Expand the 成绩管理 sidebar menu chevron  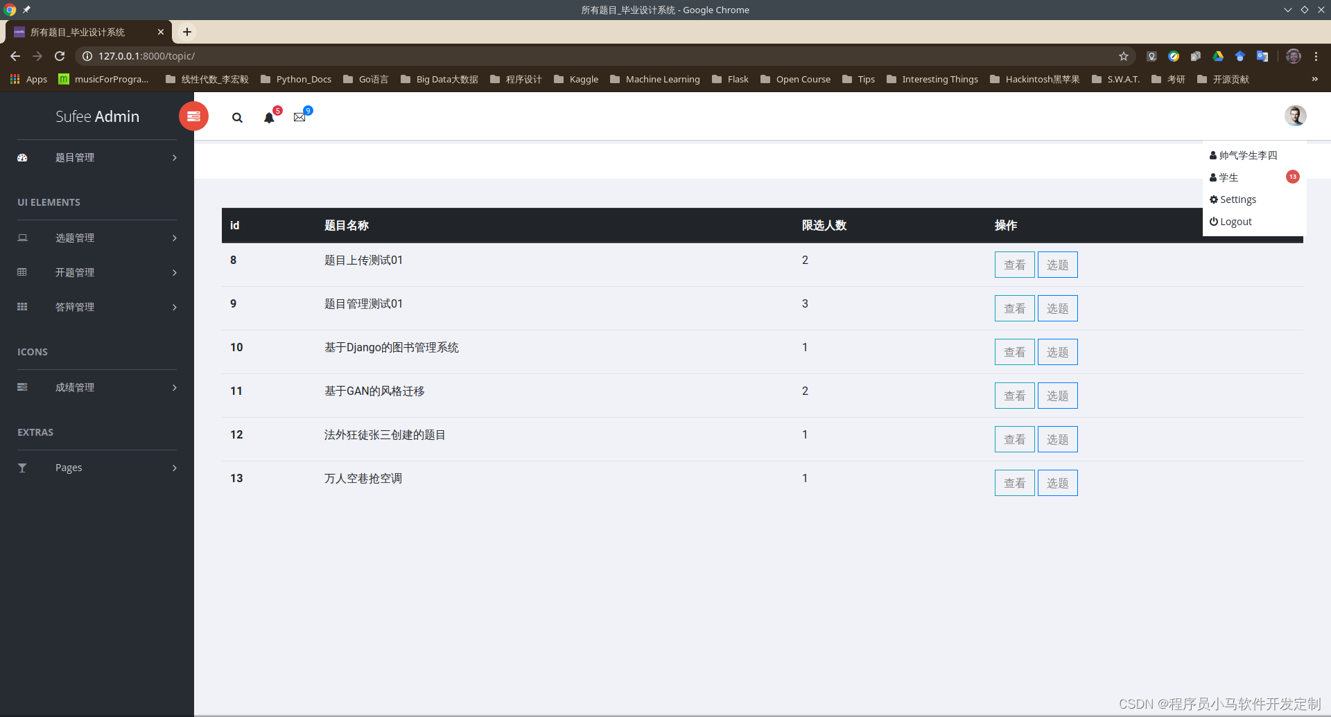tap(174, 388)
